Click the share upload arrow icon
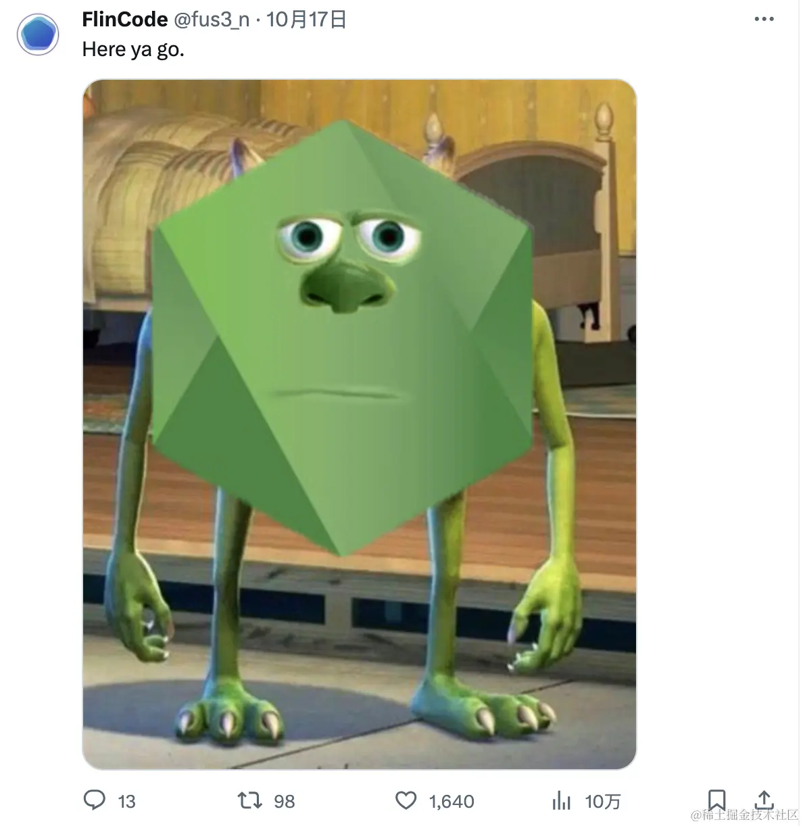Image resolution: width=803 pixels, height=826 pixels. [764, 800]
